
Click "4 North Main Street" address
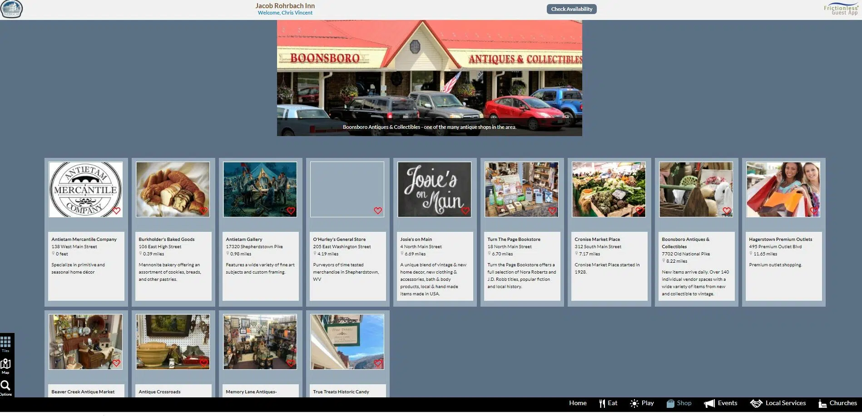click(421, 247)
